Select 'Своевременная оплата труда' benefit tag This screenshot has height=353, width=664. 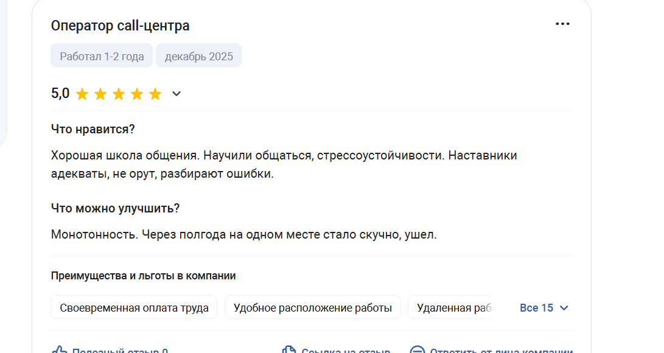(134, 307)
